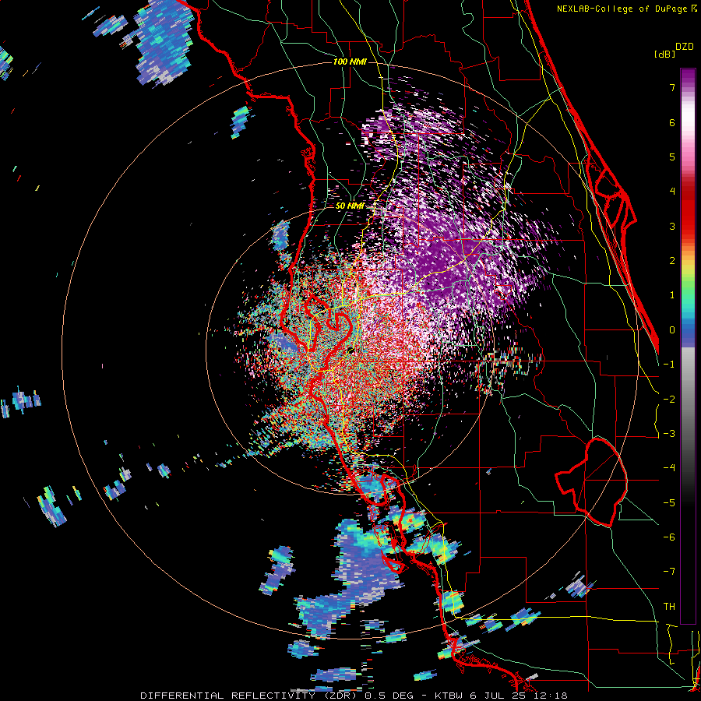This screenshot has width=701, height=701.
Task: Click the 0 dB value on the color scale
Action: pyautogui.click(x=672, y=330)
